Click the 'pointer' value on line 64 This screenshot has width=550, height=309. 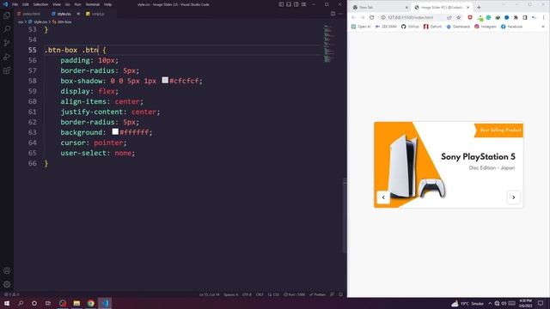pyautogui.click(x=108, y=142)
